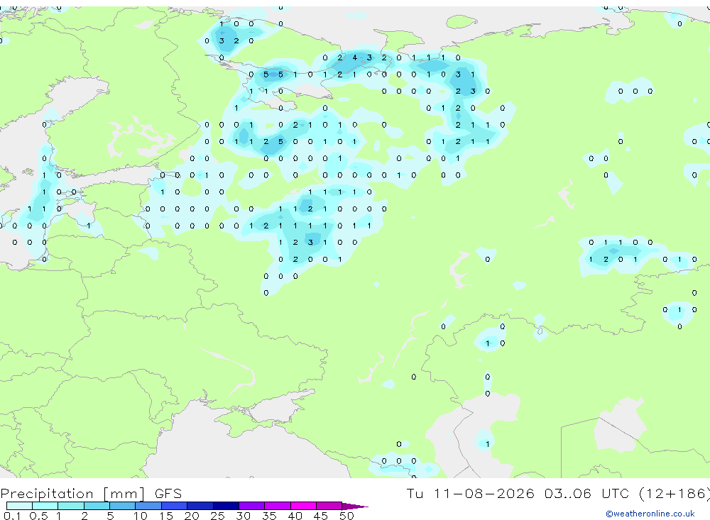This screenshot has height=520, width=710.
Task: Pick the 1–2 mm legend swatch
Action: click(x=71, y=506)
